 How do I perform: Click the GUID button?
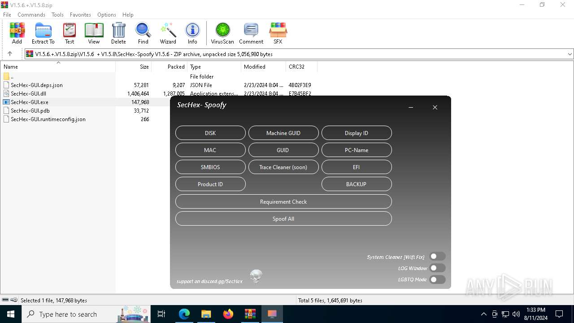coord(283,150)
